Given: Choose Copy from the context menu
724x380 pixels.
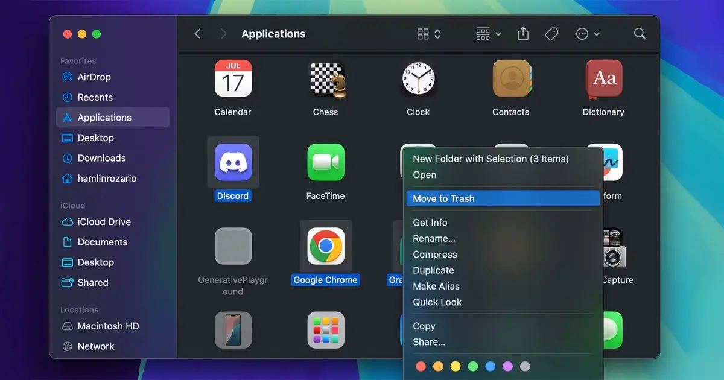Looking at the screenshot, I should click(503, 326).
